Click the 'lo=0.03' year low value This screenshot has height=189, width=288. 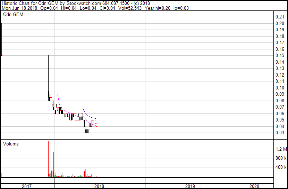click(181, 8)
